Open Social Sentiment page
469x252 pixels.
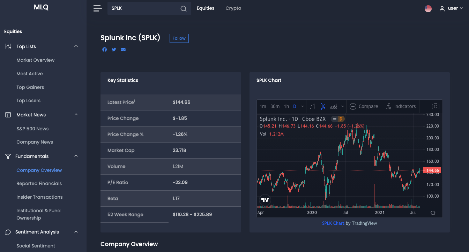[x=36, y=246]
